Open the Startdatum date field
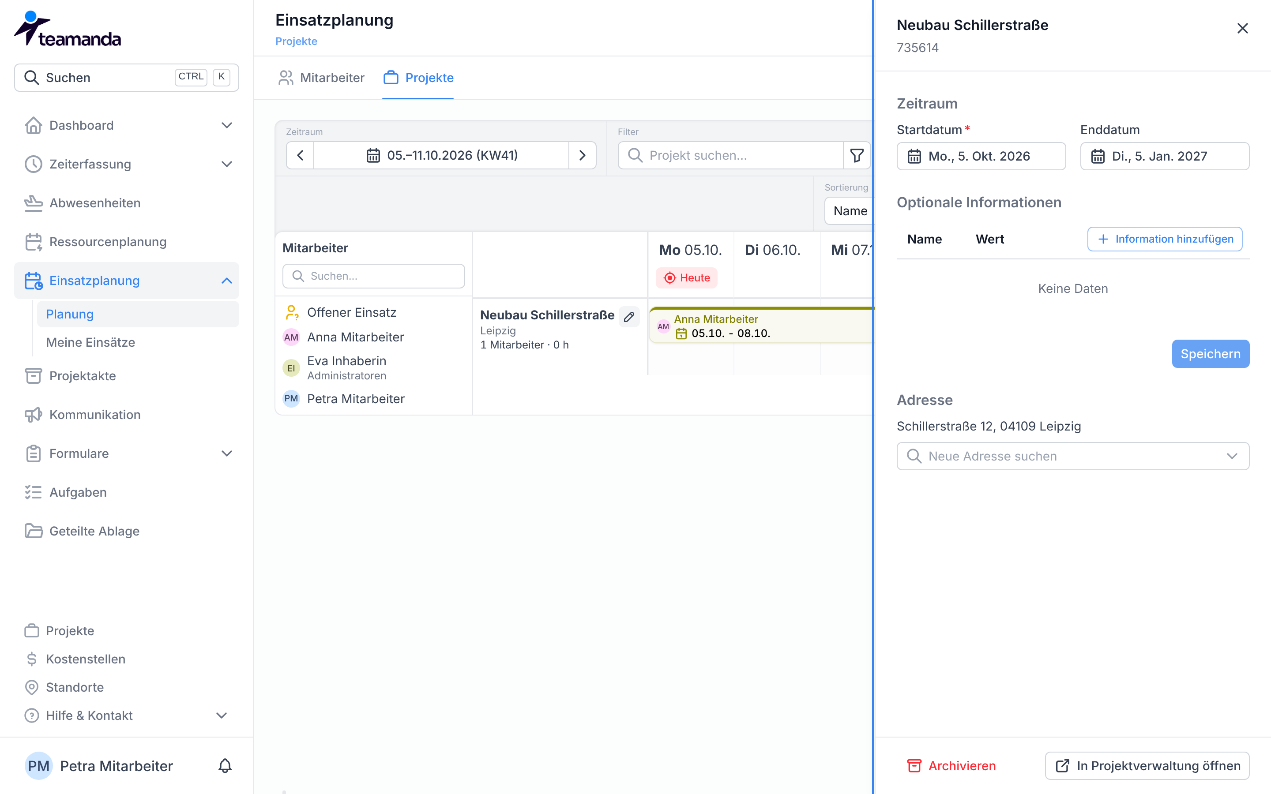 coord(981,156)
